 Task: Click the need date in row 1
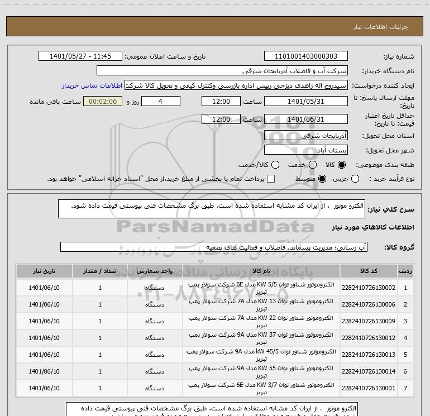pyautogui.click(x=44, y=288)
